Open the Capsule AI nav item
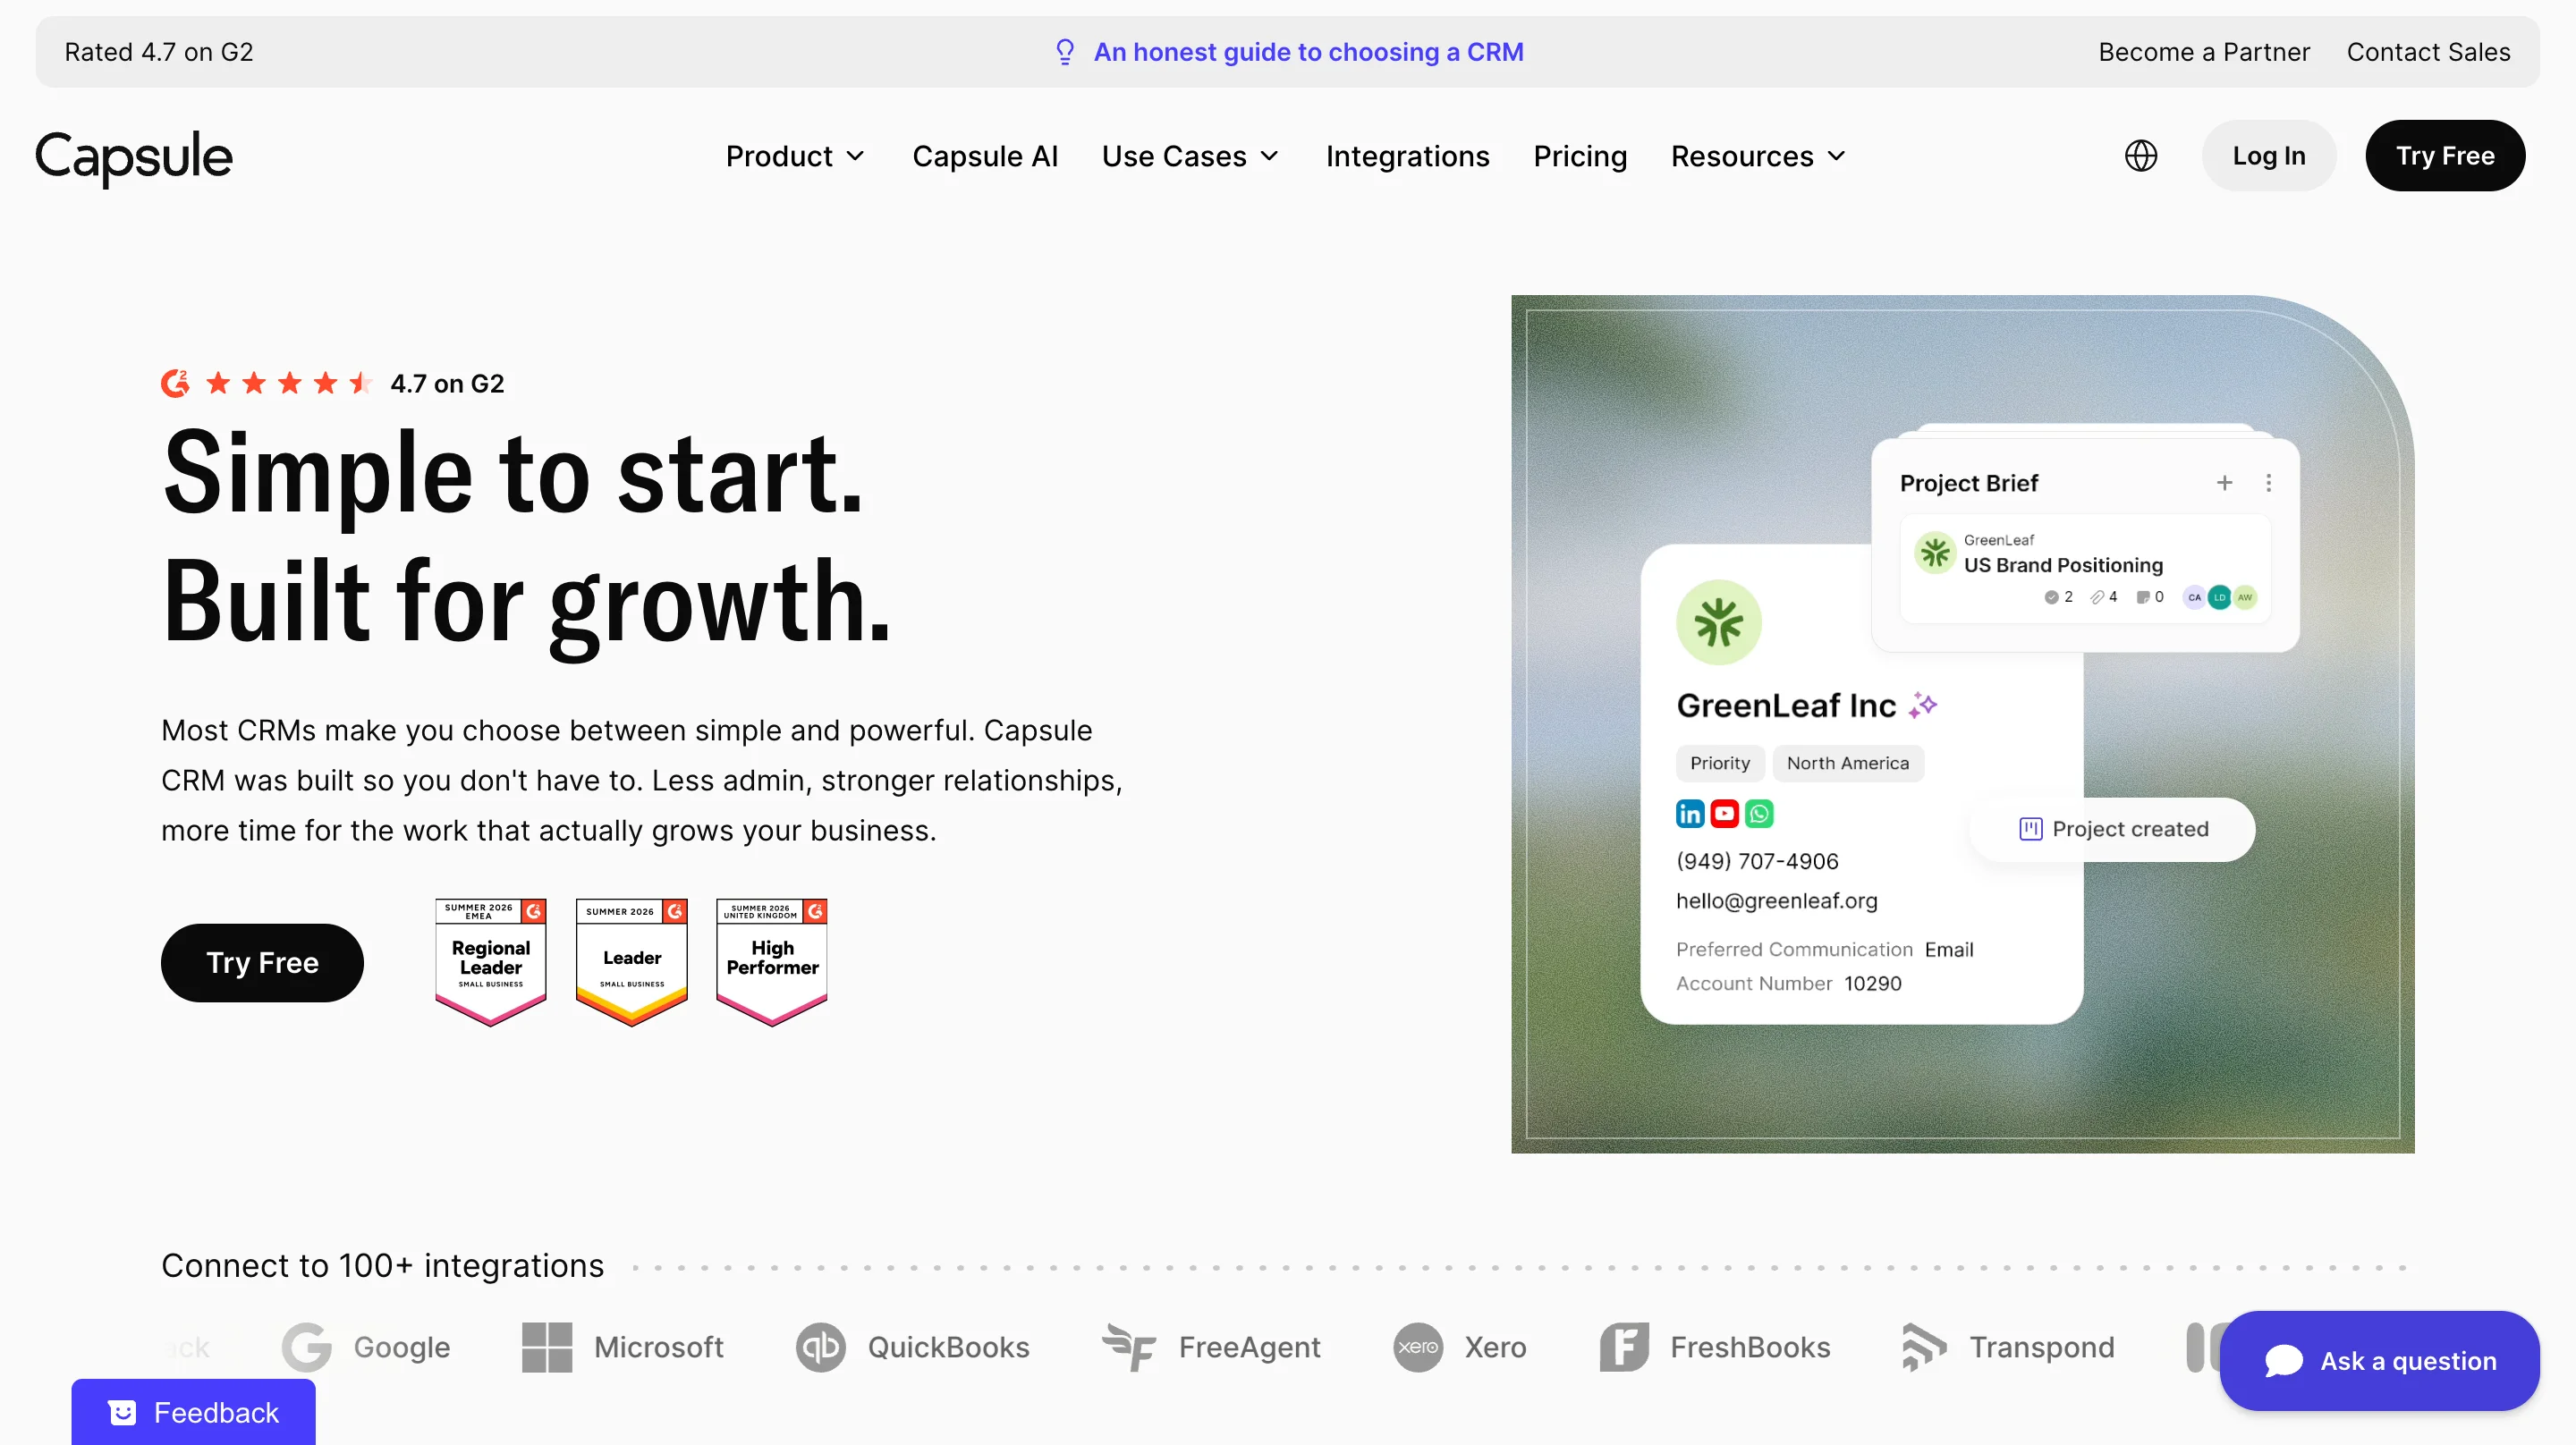 (984, 156)
